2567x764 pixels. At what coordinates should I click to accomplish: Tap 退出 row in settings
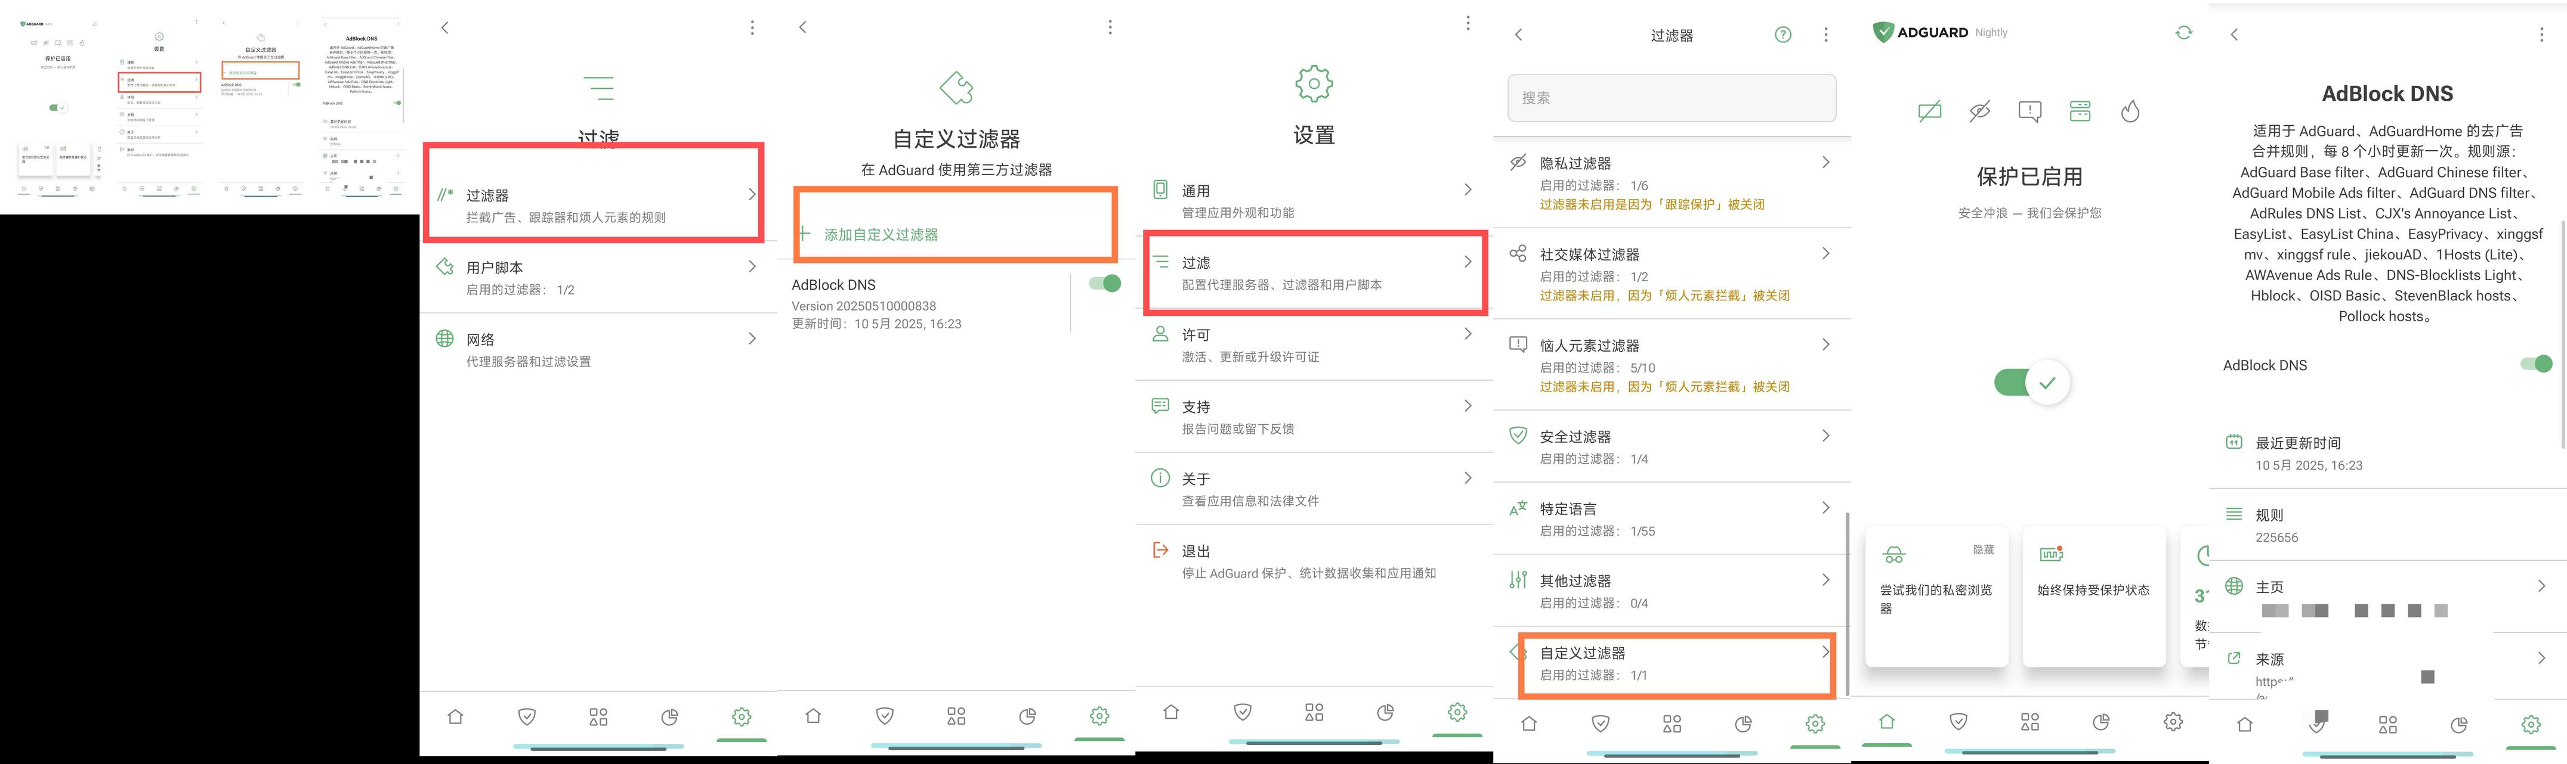point(1314,561)
